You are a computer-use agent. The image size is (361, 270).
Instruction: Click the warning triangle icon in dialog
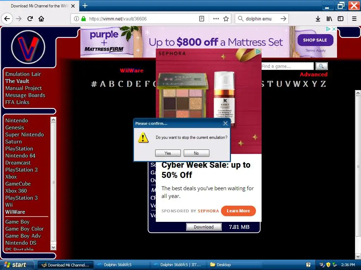tap(143, 137)
